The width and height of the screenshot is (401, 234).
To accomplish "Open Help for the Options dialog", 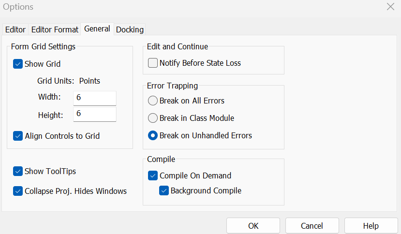I will [371, 226].
